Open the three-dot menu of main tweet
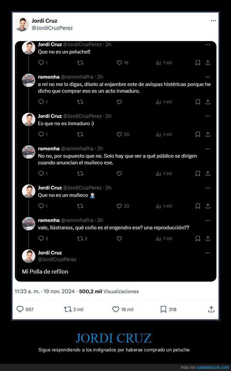Image resolution: width=231 pixels, height=371 pixels. point(213,21)
